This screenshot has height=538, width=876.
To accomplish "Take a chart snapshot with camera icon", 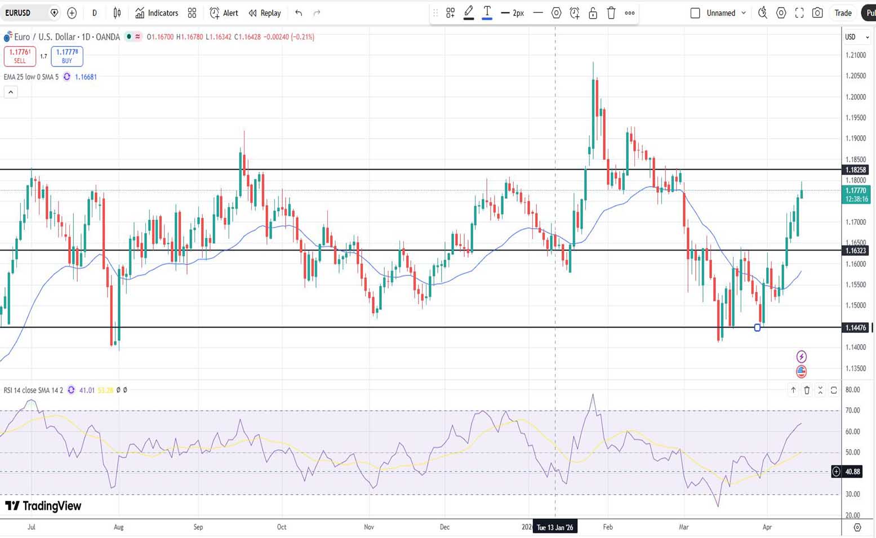I will 817,13.
